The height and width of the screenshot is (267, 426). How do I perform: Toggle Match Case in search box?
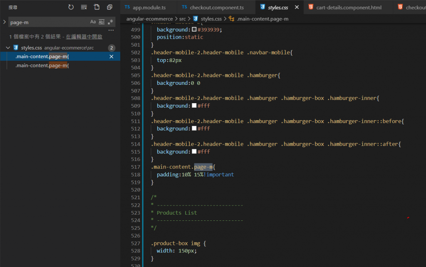coord(93,22)
